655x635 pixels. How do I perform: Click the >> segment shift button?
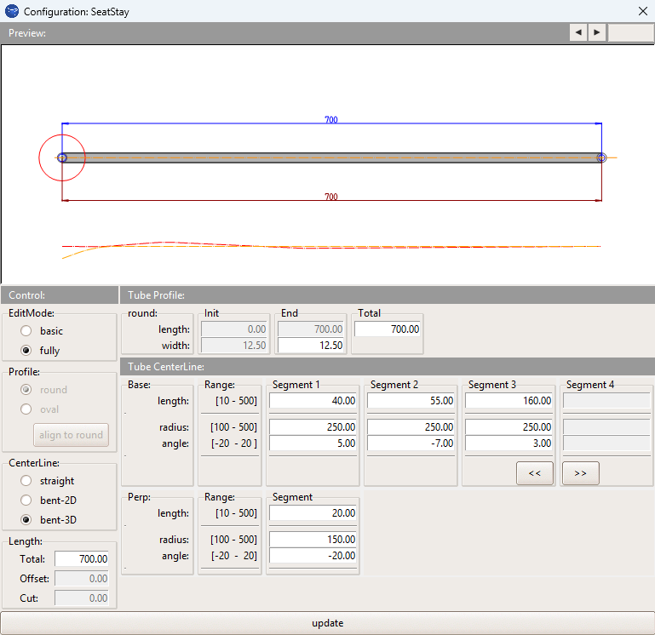click(580, 473)
